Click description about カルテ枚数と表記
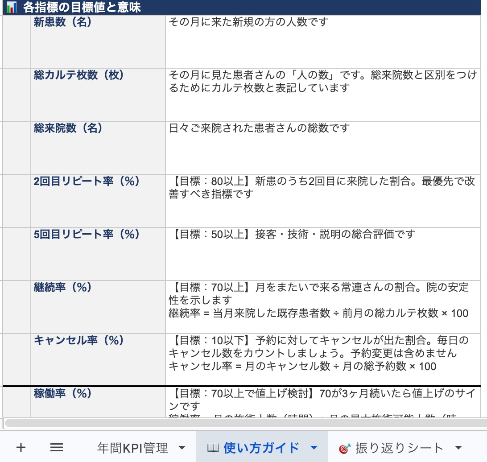 (x=323, y=95)
